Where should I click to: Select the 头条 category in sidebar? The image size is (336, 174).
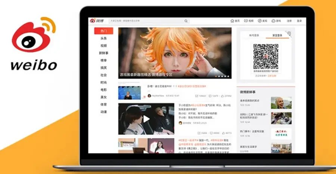(x=104, y=38)
